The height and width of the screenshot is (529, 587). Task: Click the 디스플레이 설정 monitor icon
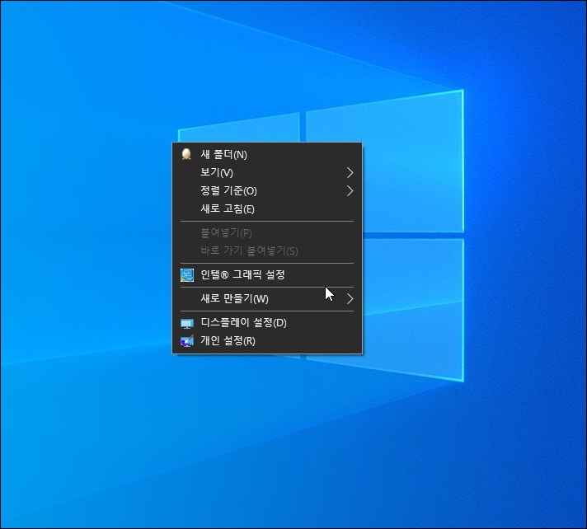[187, 323]
